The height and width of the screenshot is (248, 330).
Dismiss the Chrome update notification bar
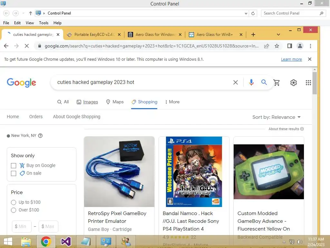coord(310,59)
